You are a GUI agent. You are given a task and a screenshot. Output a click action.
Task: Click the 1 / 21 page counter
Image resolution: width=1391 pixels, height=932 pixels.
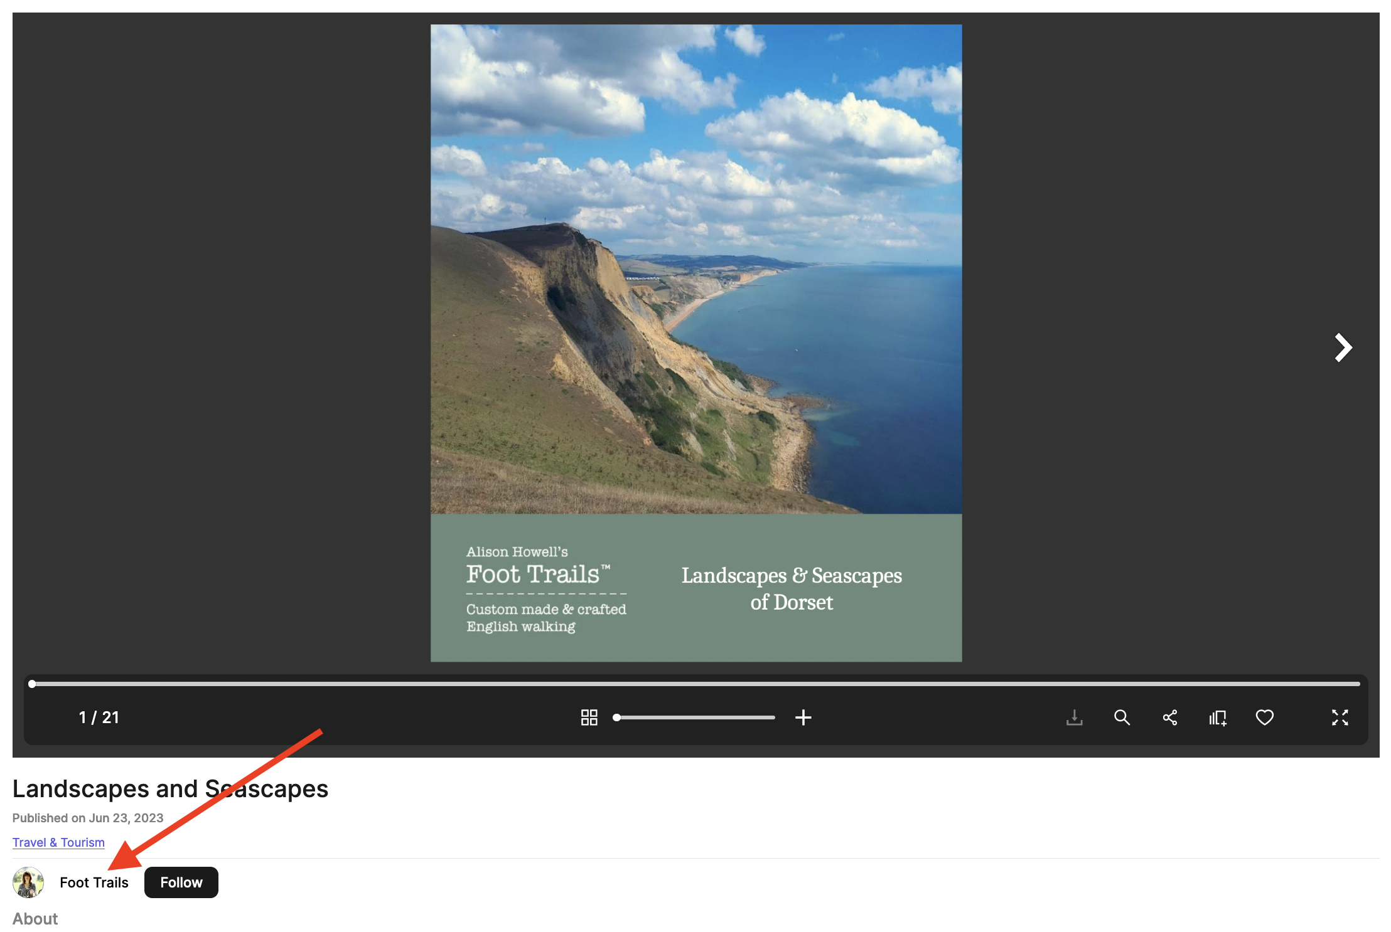click(99, 718)
